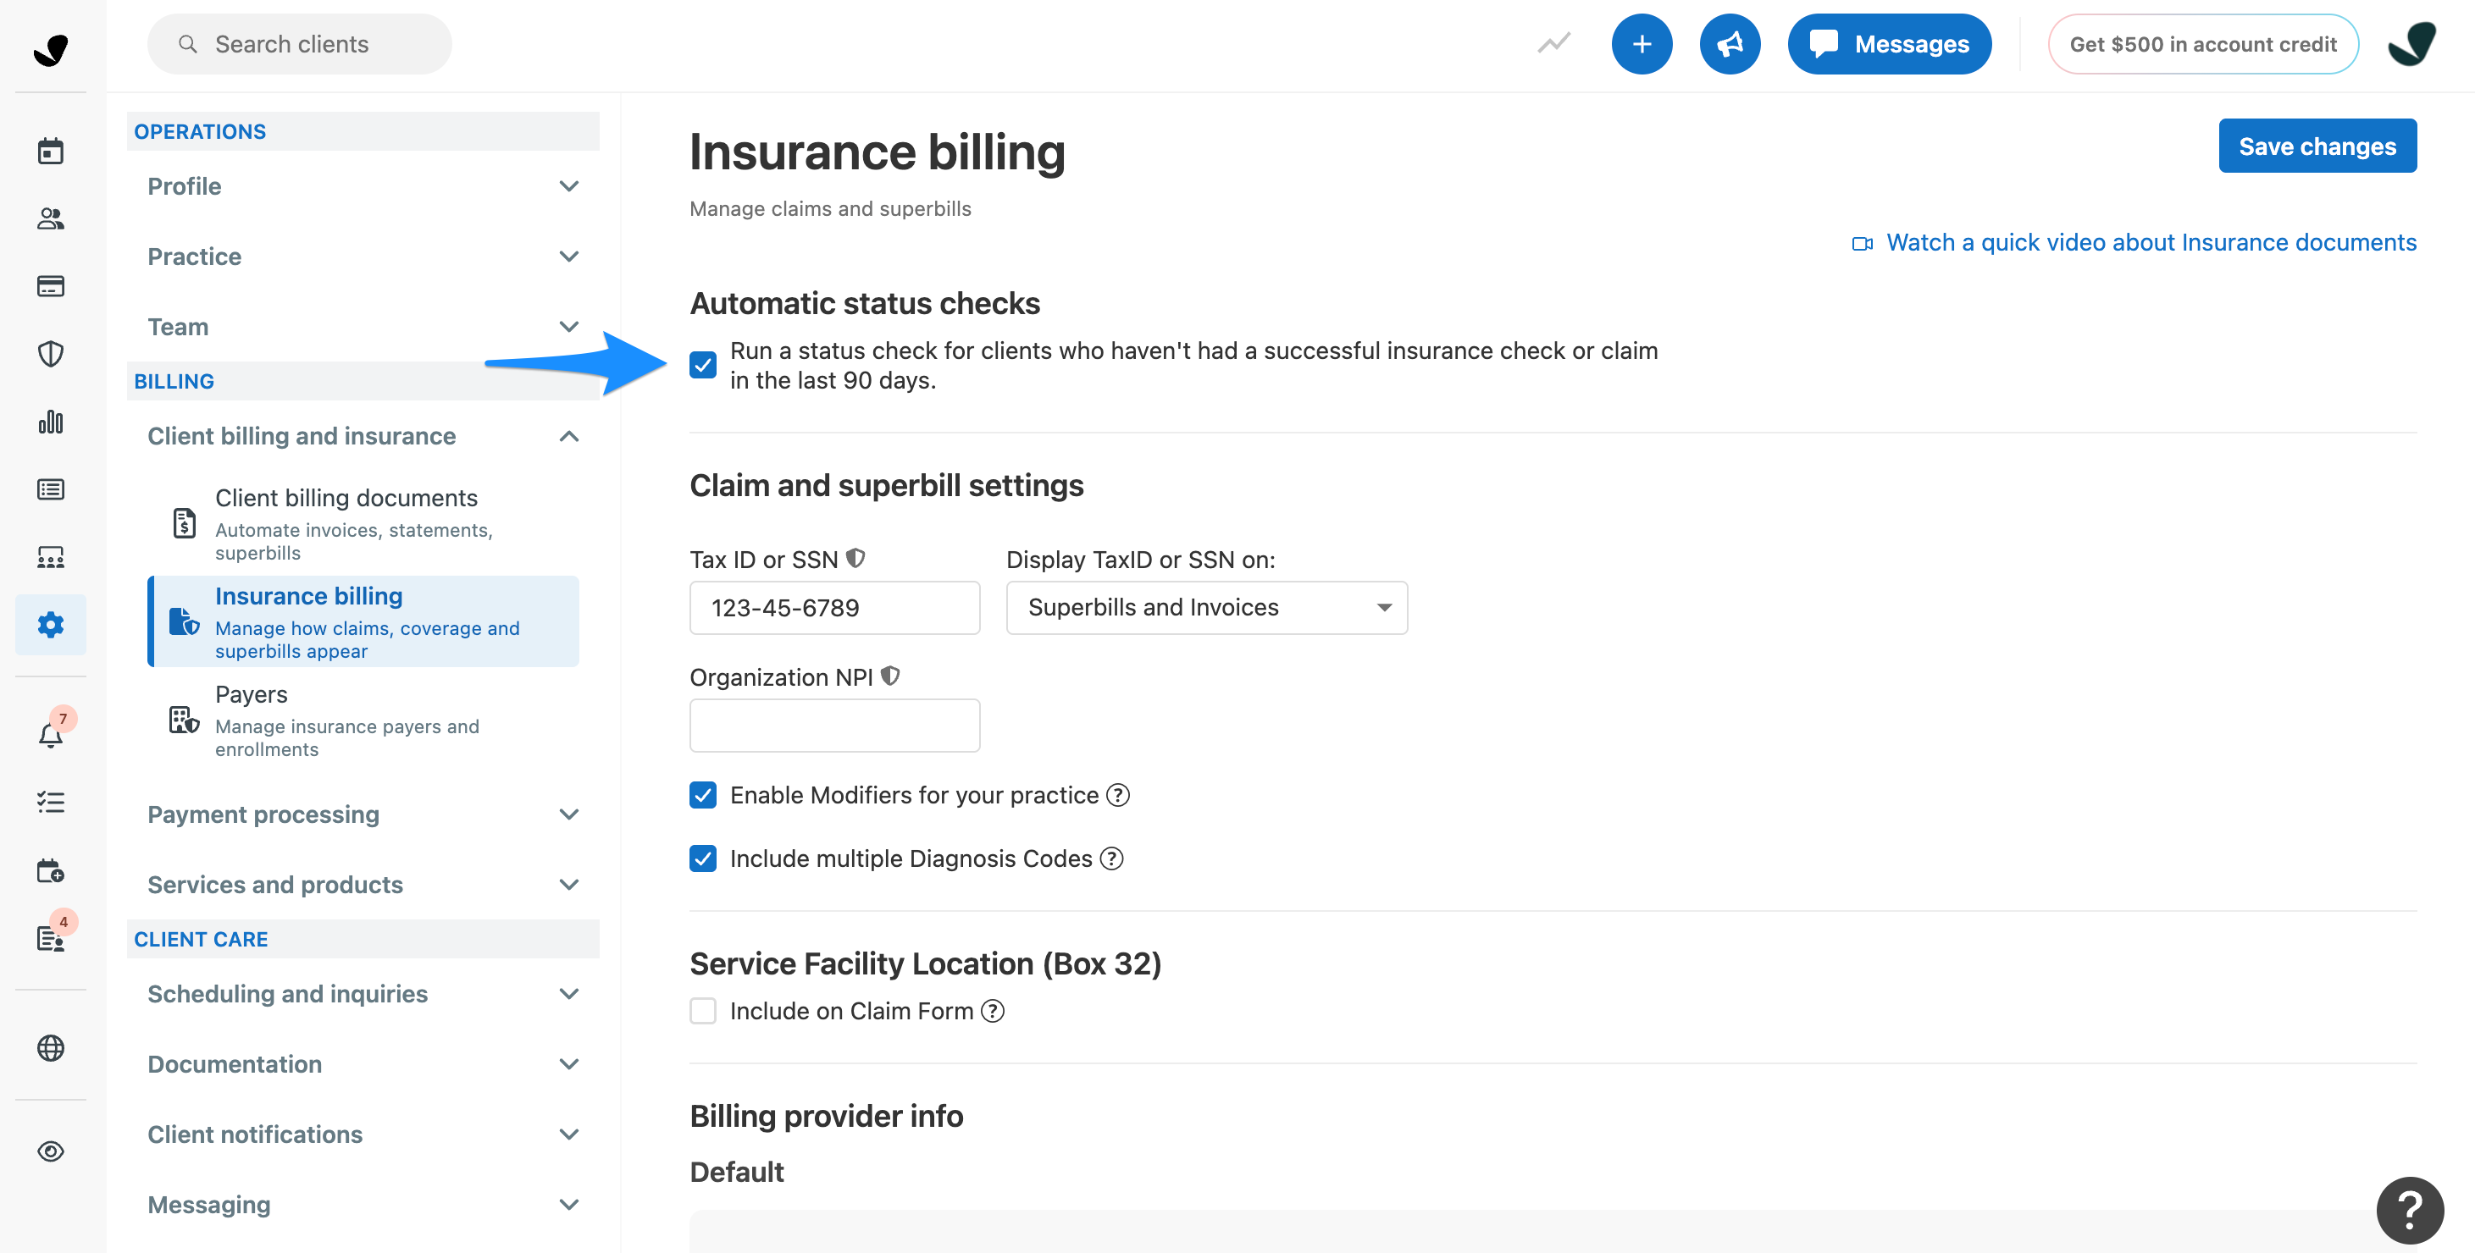Open the Calendar icon in sidebar
Viewport: 2475px width, 1253px height.
coord(50,150)
